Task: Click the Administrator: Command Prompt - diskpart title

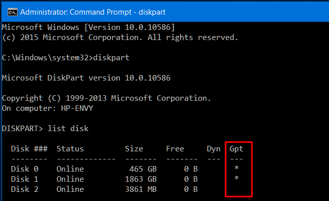Action: coord(93,12)
